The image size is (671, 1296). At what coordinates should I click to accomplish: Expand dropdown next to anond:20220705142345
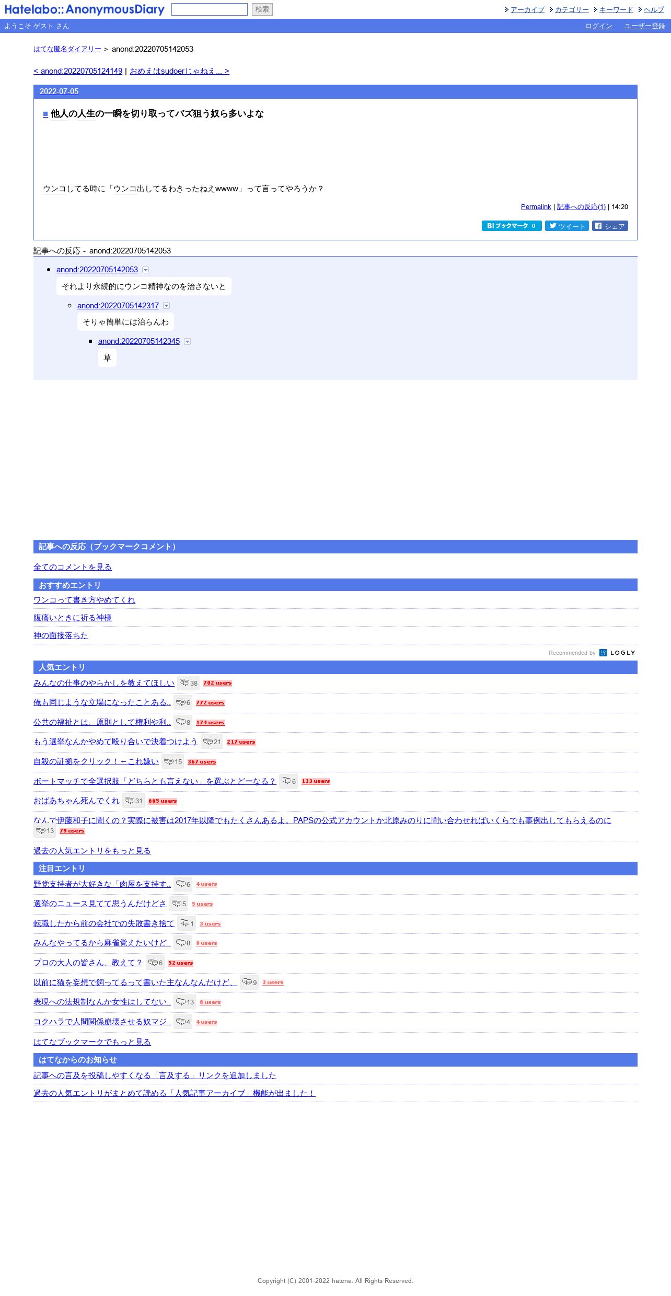[188, 342]
